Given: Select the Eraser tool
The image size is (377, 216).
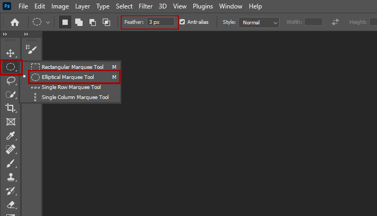Looking at the screenshot, I should 11,205.
